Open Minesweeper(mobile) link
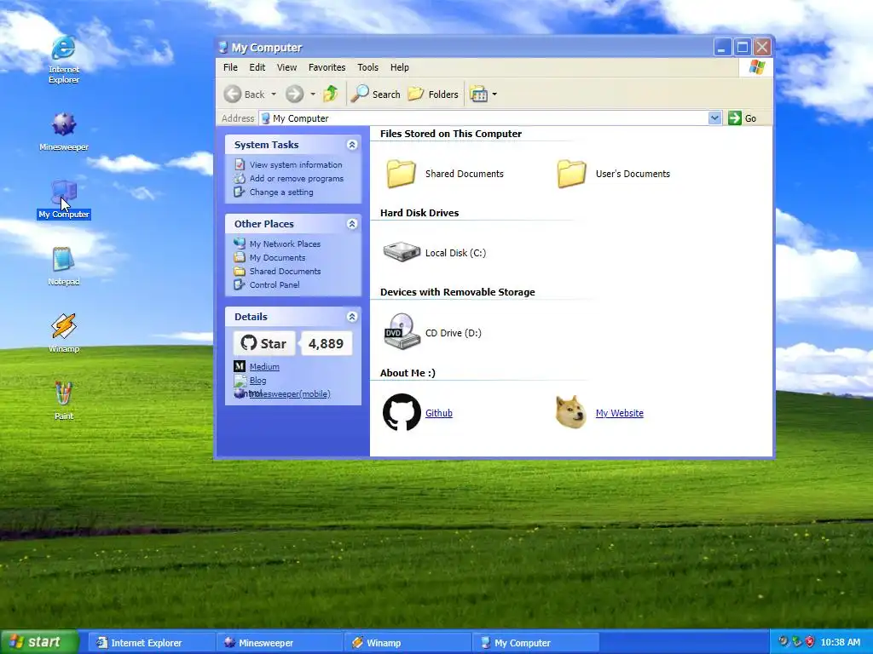Screen dimensions: 873x654 290,393
